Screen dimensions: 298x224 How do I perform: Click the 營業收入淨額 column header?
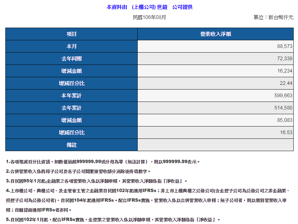[216, 34]
